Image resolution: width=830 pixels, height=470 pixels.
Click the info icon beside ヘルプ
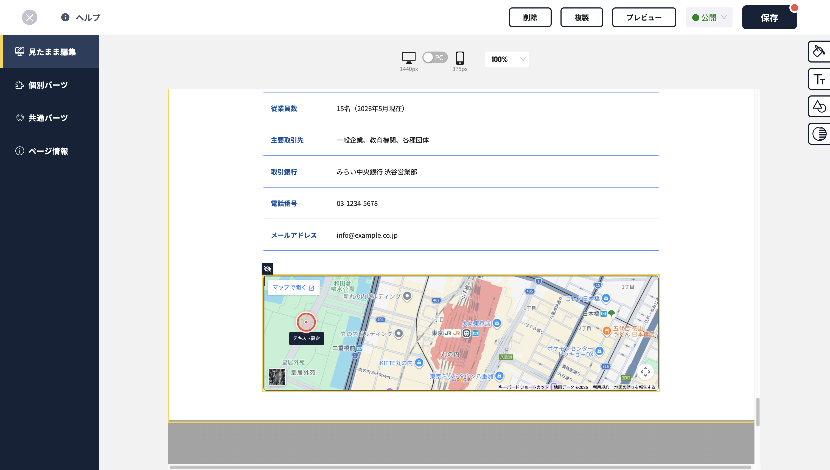(65, 18)
